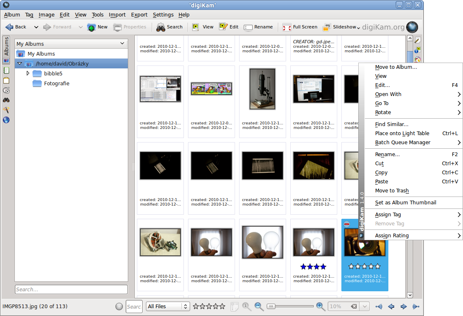The height and width of the screenshot is (316, 463).
Task: Select the microscope photo thumbnail
Action: coord(263,89)
